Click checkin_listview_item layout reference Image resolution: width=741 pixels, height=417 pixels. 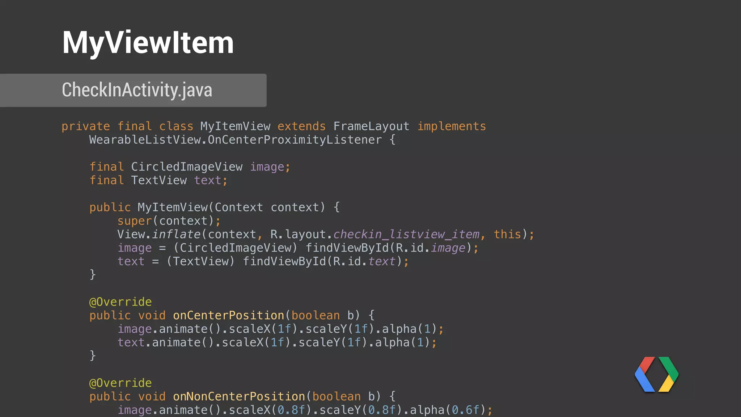[x=406, y=235]
